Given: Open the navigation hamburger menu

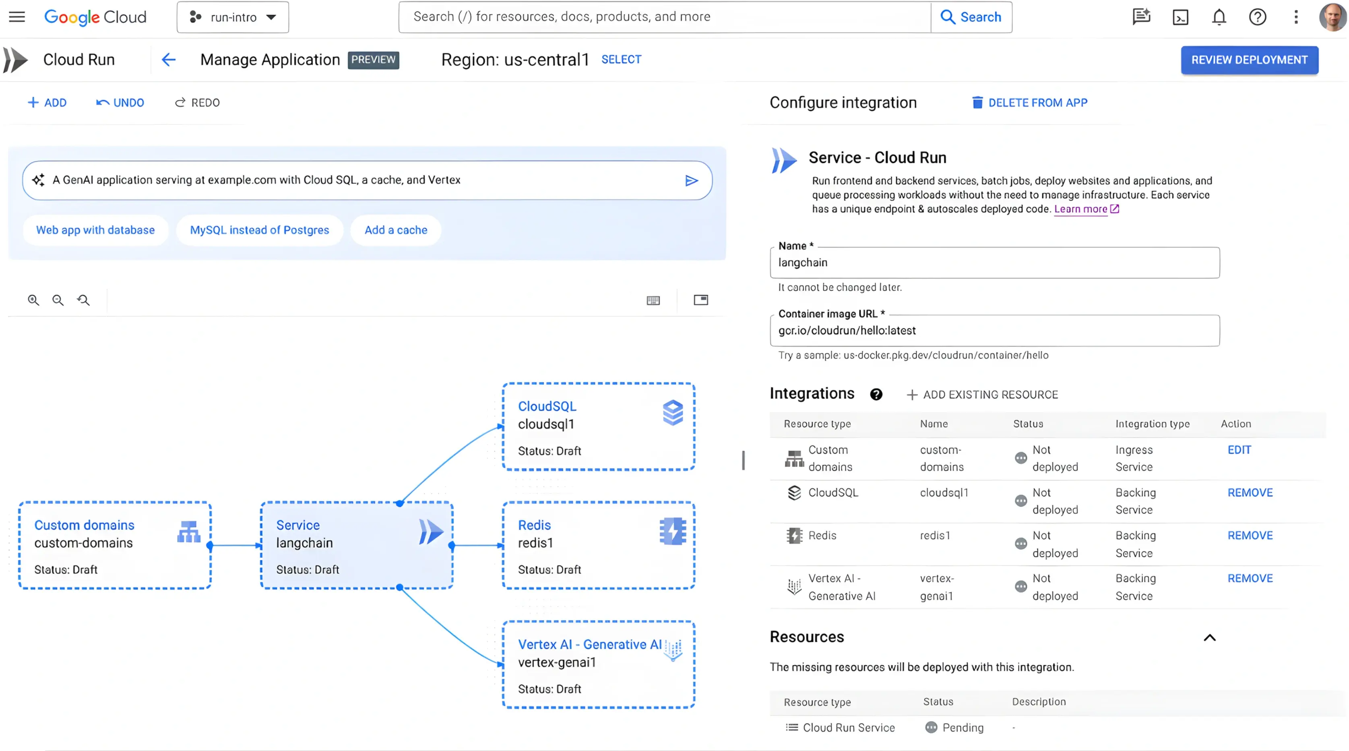Looking at the screenshot, I should point(16,16).
